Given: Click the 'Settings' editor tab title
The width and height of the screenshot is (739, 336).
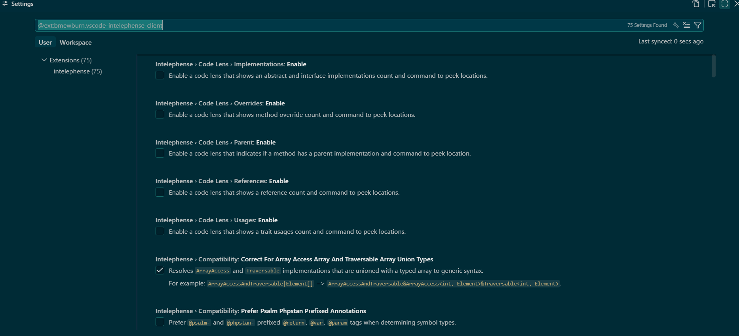Looking at the screenshot, I should click(22, 4).
